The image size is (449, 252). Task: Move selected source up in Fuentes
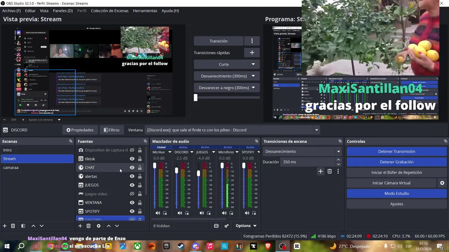[109, 226]
